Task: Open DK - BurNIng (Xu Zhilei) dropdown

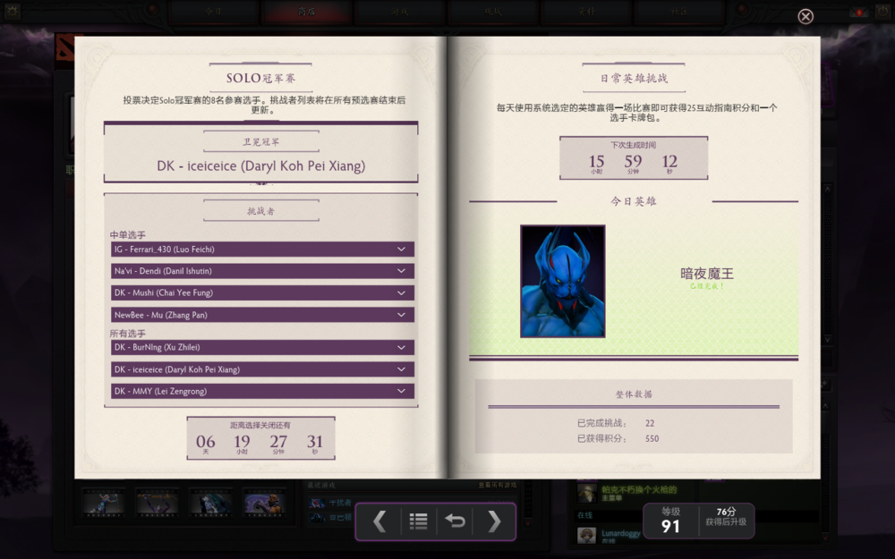Action: 262,347
